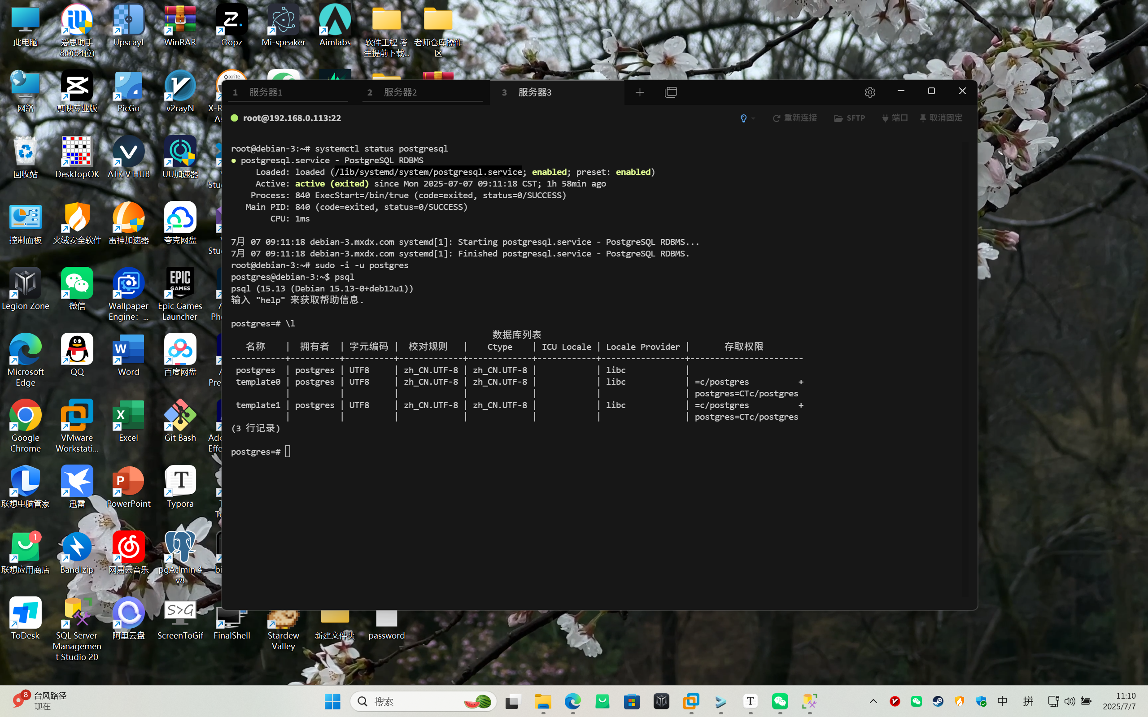The height and width of the screenshot is (717, 1148).
Task: Expand the lightbulb dropdown arrow
Action: coord(753,118)
